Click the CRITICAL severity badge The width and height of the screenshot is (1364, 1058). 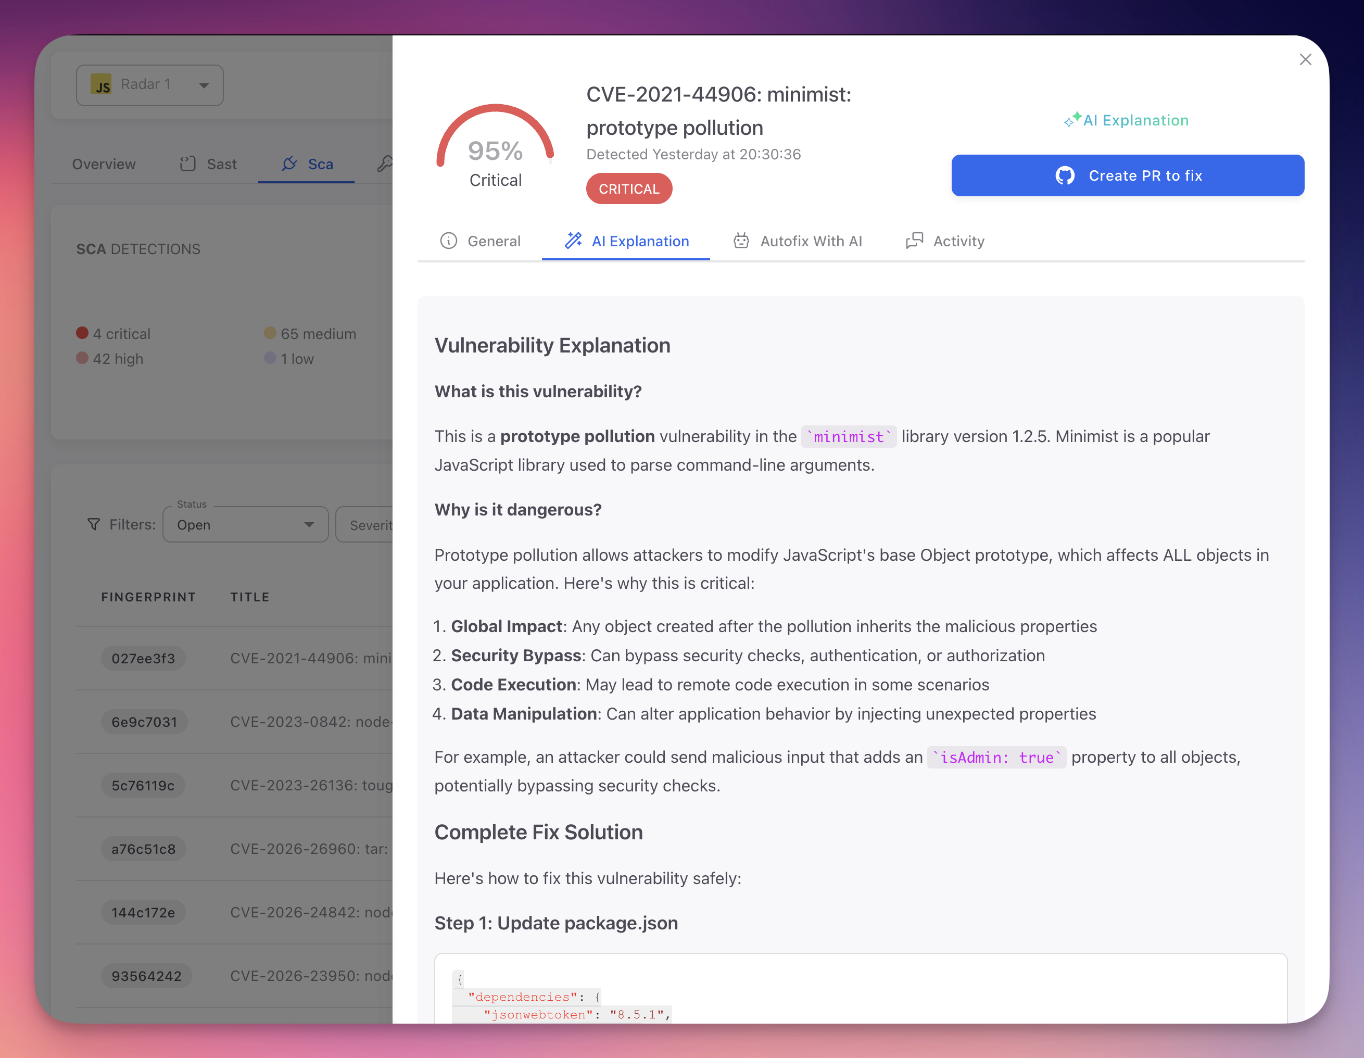click(x=629, y=188)
